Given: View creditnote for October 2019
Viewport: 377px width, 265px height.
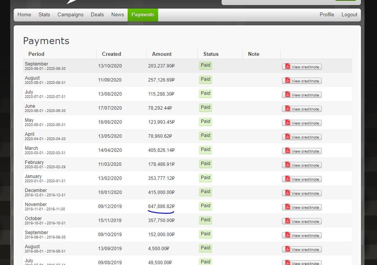Looking at the screenshot, I should click(302, 221).
